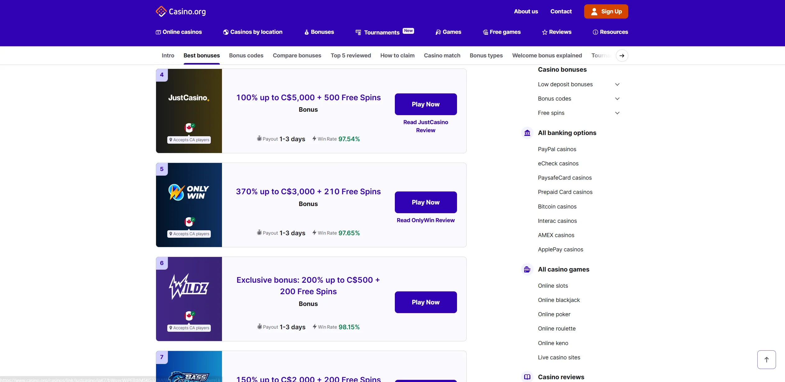Open the About us page

tap(526, 11)
